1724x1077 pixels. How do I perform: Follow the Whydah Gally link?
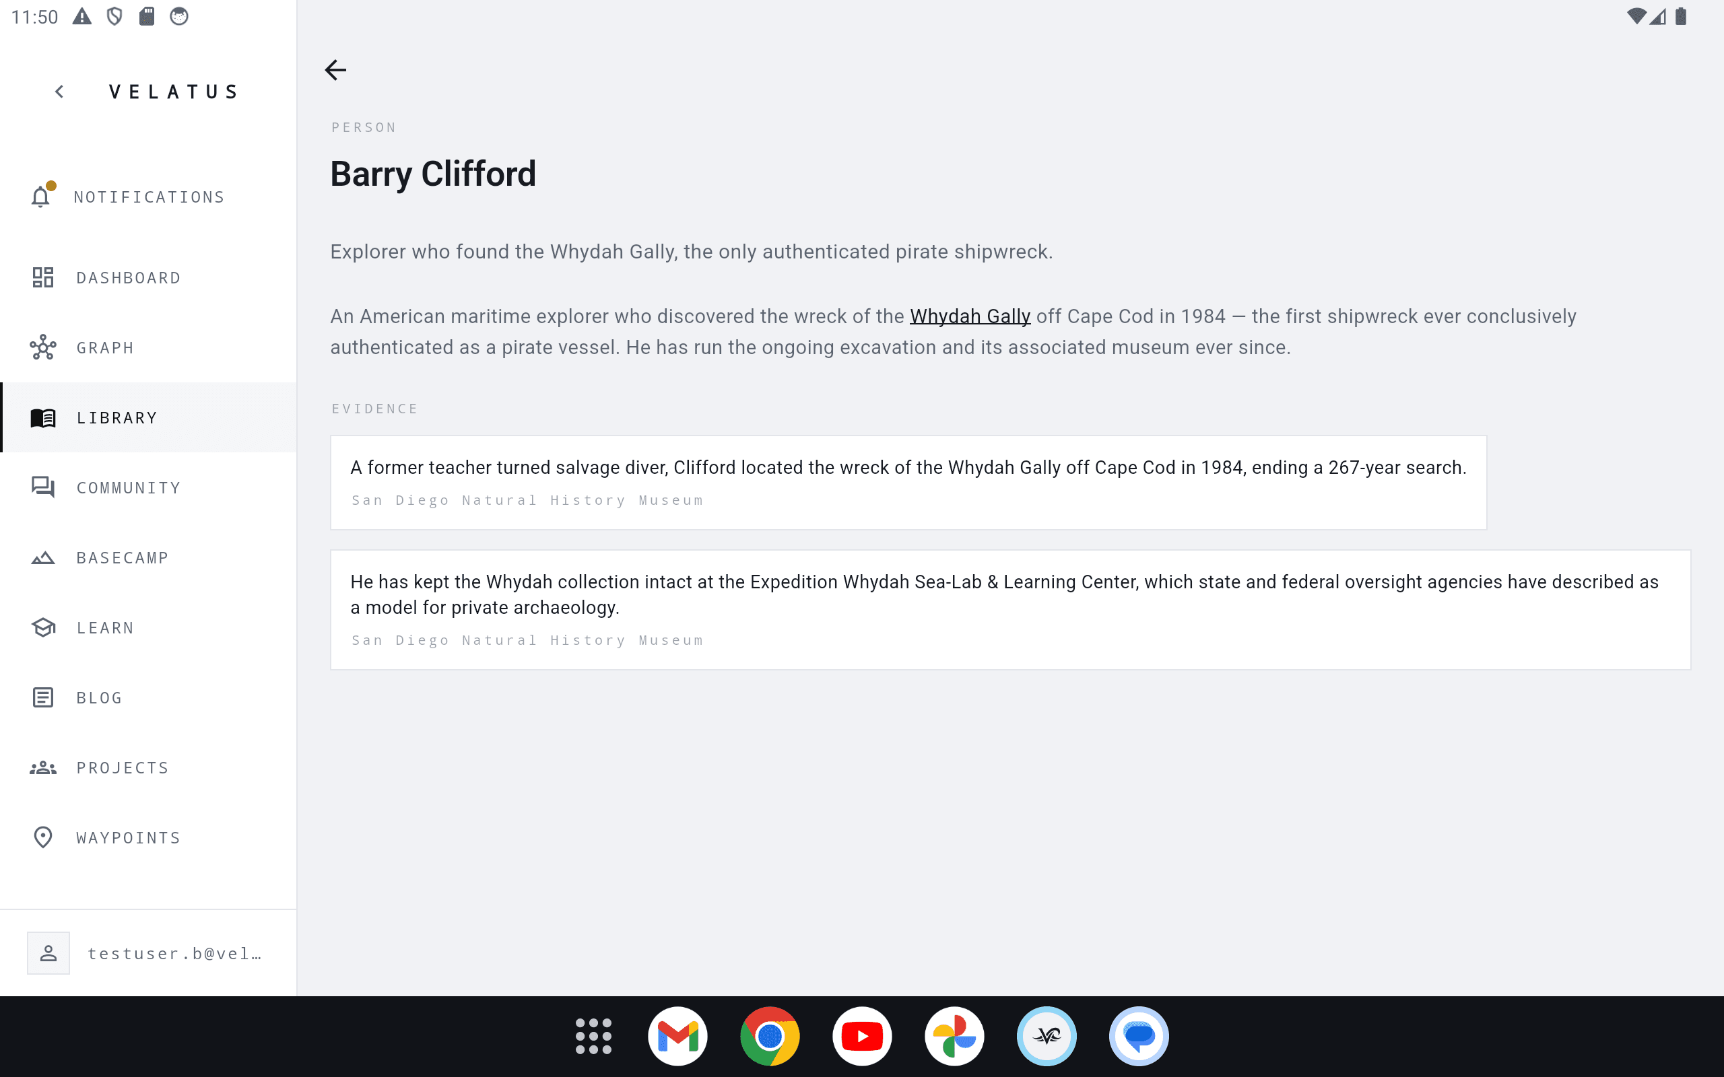970,316
